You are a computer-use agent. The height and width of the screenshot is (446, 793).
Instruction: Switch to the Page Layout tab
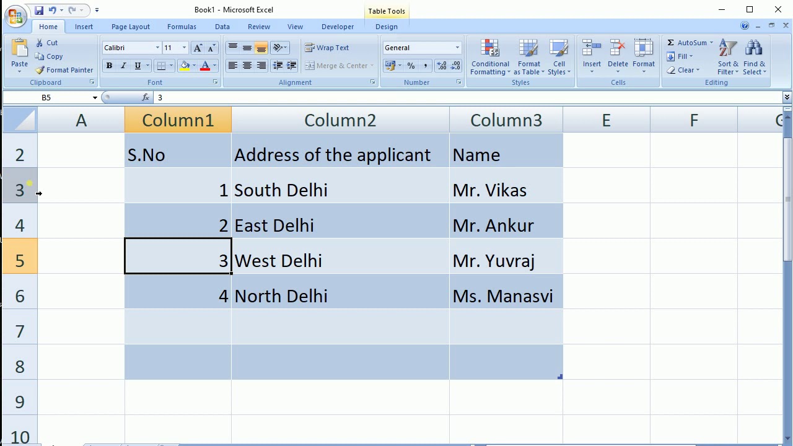coord(131,27)
